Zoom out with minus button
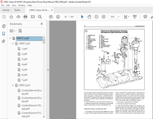 pos(97,17)
